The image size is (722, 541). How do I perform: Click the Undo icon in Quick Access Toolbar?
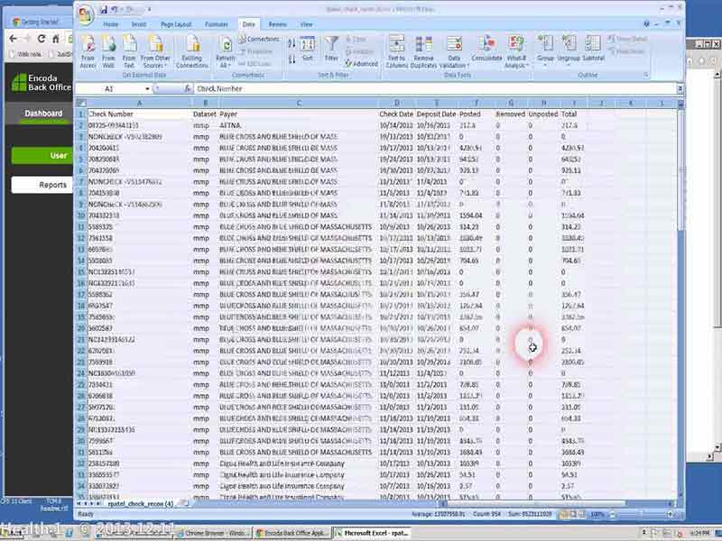tap(114, 9)
